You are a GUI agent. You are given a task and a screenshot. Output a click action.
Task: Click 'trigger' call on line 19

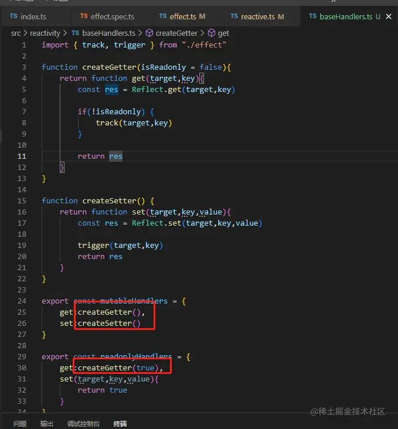[x=93, y=246]
